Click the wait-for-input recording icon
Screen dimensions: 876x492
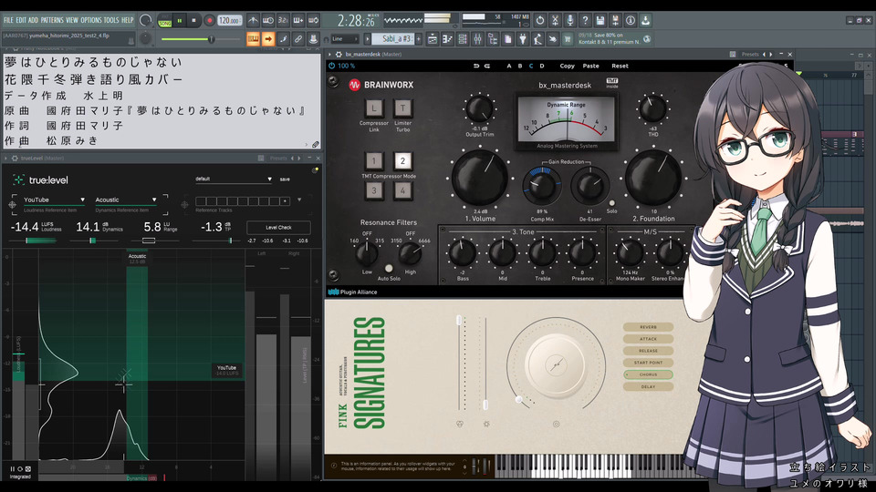click(268, 21)
